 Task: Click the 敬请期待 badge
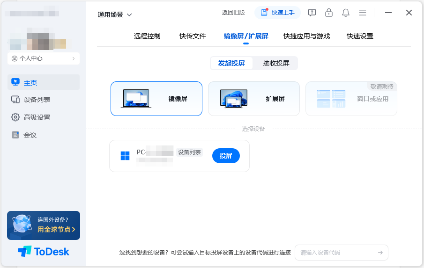(382, 87)
